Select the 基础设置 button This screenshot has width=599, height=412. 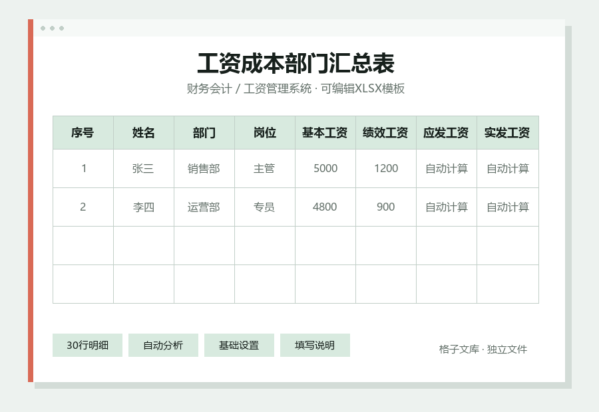pos(239,346)
